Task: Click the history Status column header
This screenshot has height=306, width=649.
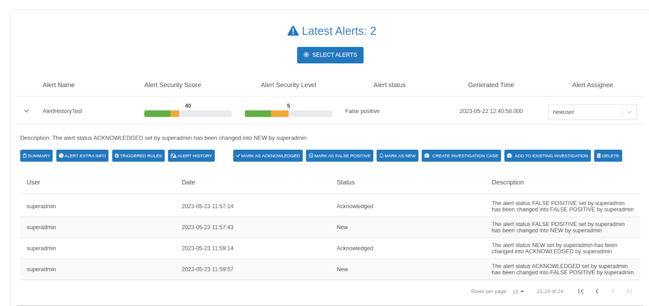Action: (346, 182)
